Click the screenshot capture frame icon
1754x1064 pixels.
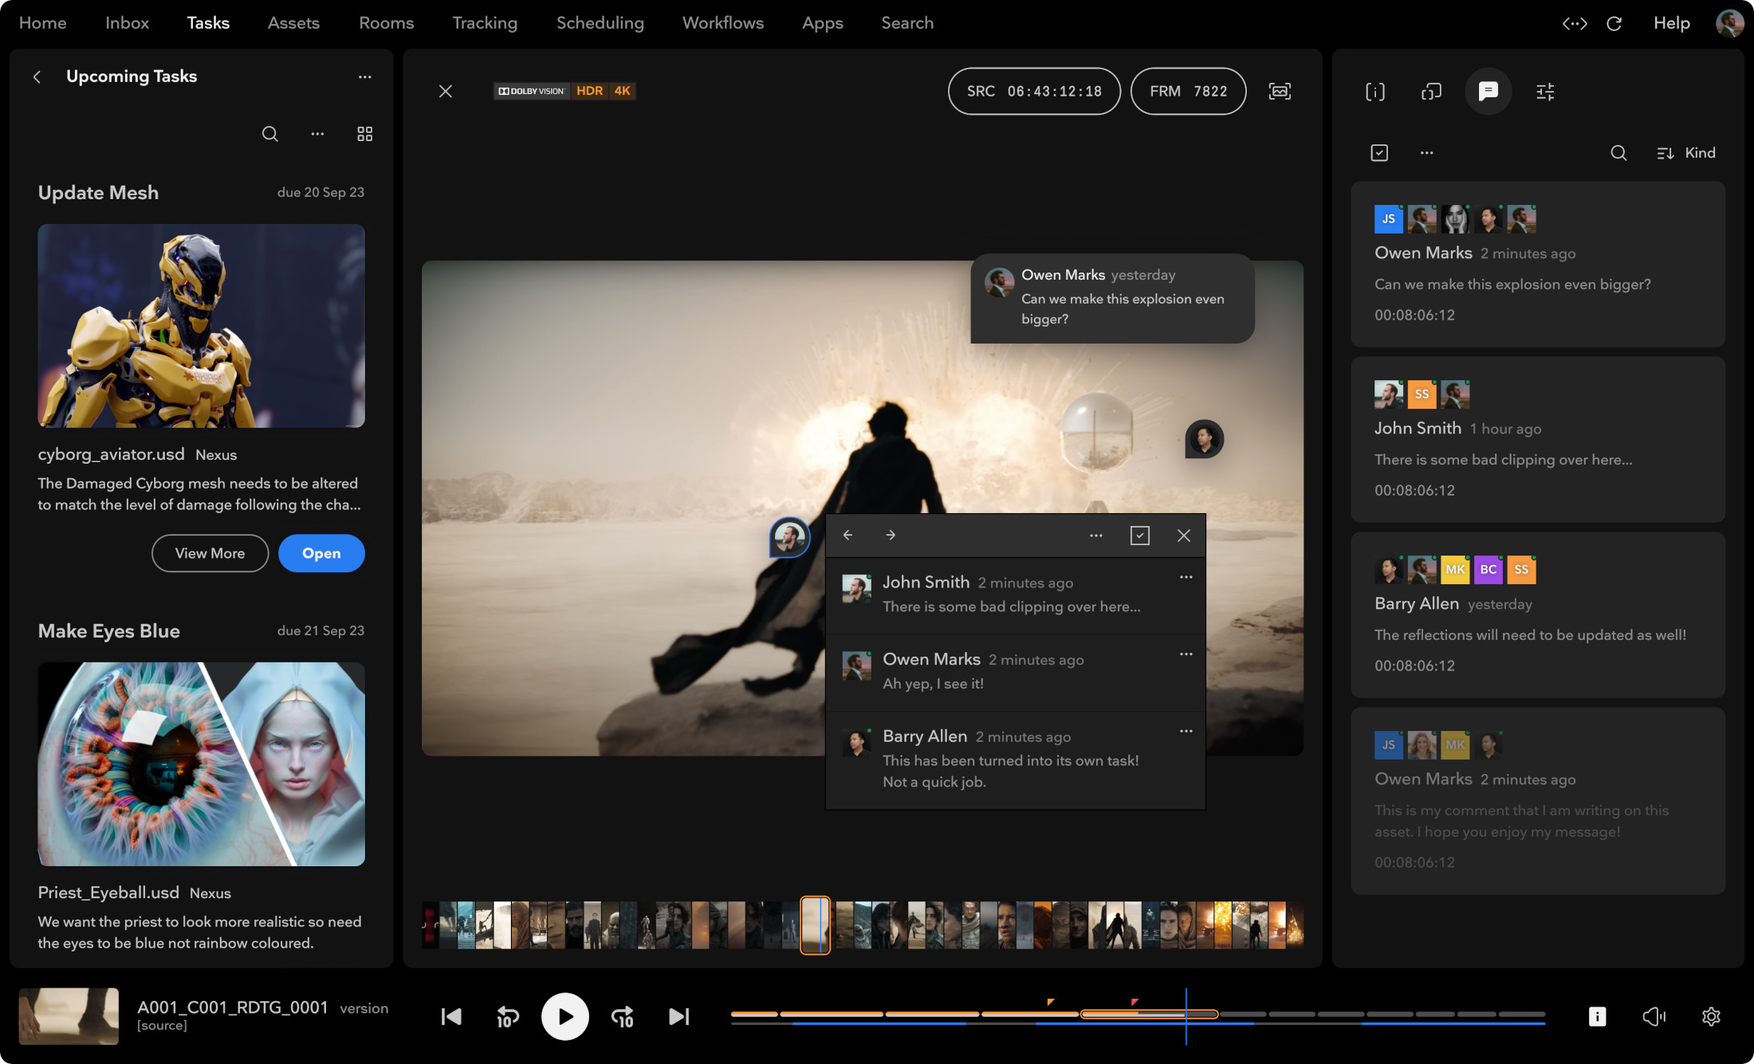coord(1280,92)
